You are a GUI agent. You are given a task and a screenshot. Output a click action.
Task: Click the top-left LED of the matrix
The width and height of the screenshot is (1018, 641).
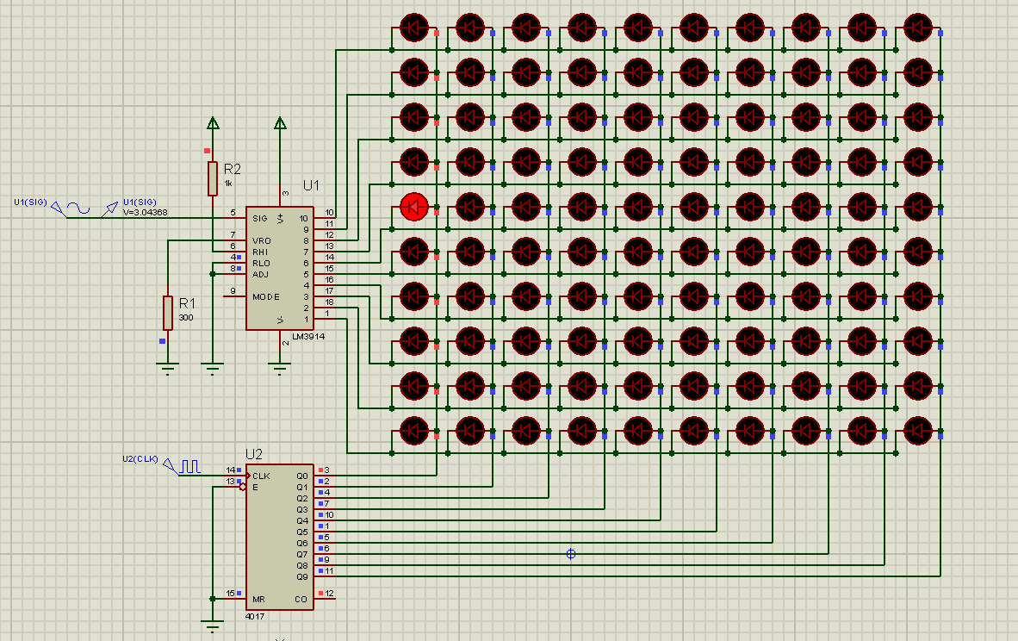414,28
